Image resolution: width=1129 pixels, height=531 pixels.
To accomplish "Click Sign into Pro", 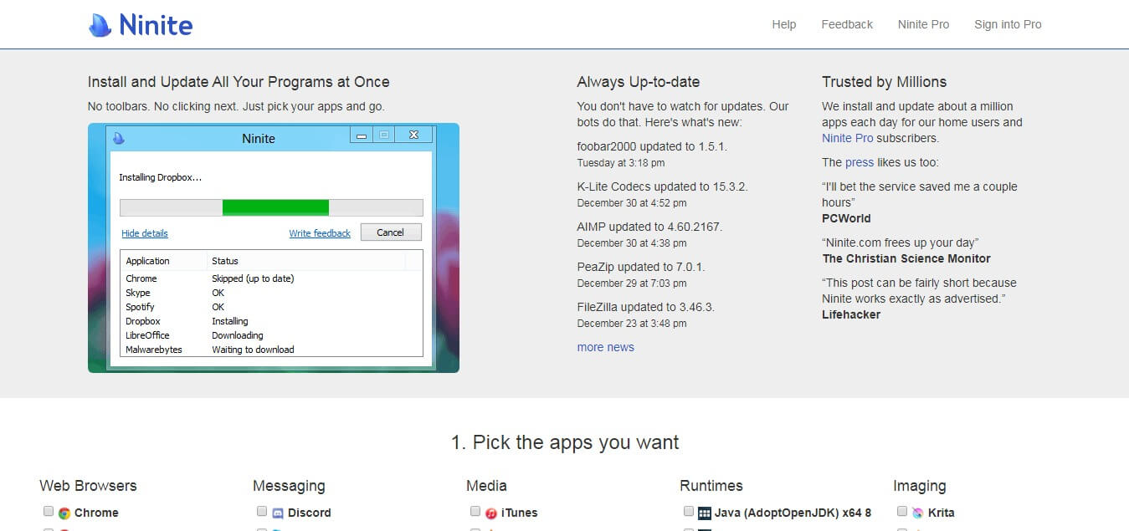I will [1008, 25].
